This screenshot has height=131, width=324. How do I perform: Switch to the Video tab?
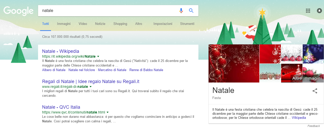pyautogui.click(x=83, y=24)
